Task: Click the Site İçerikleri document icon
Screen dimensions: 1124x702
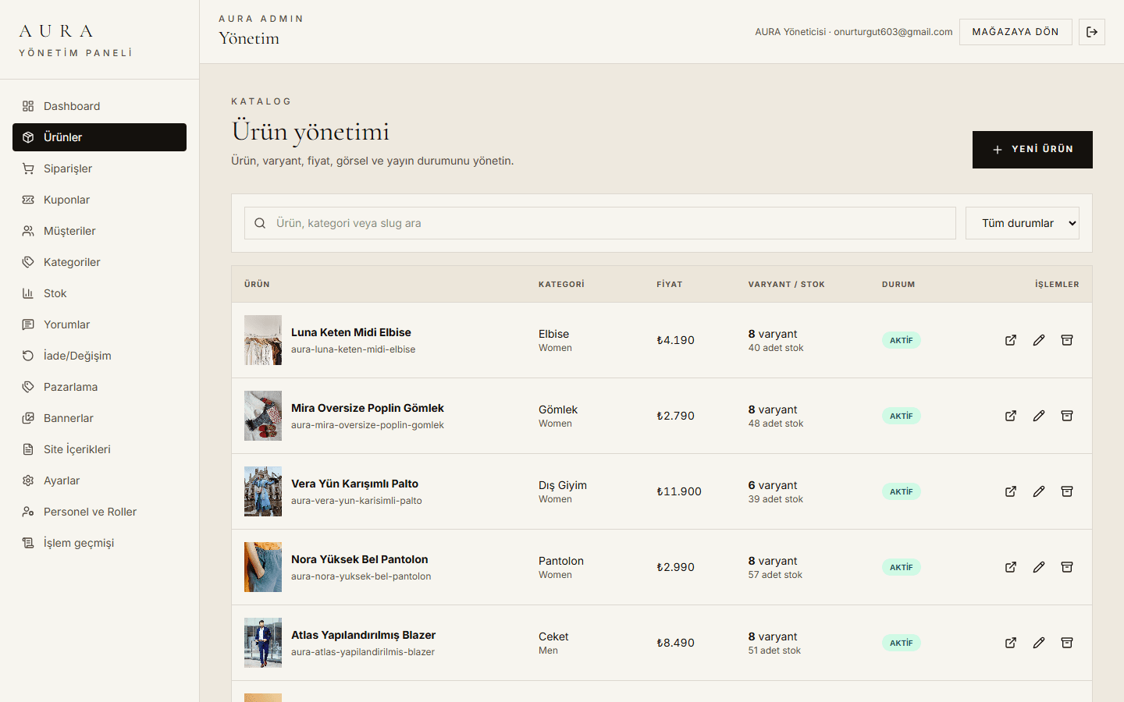Action: (x=28, y=449)
